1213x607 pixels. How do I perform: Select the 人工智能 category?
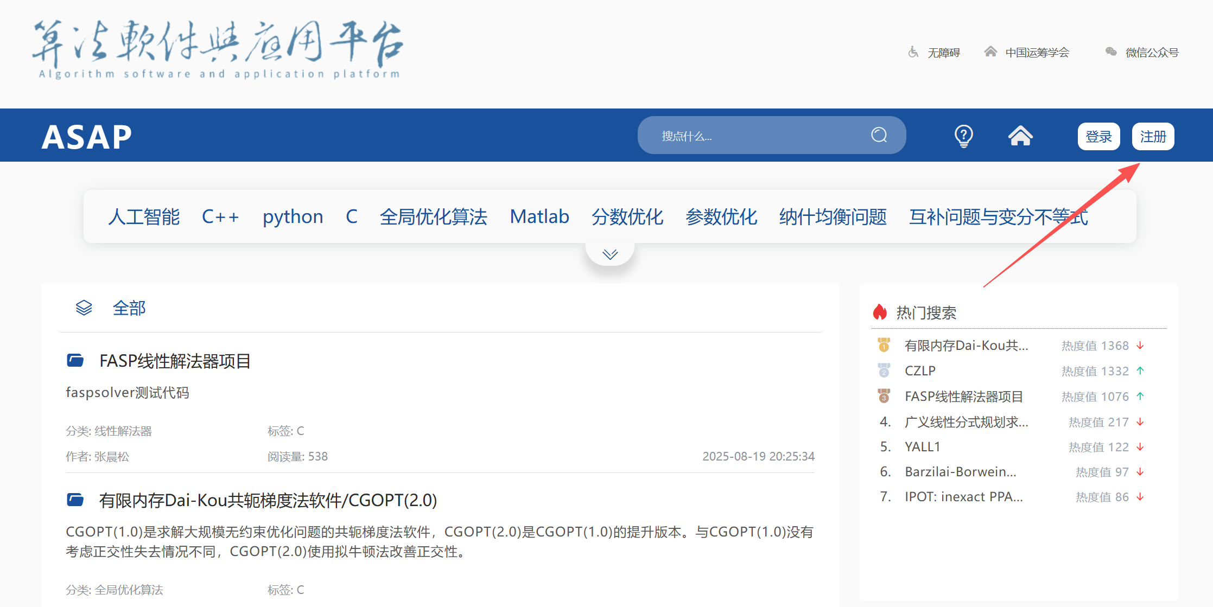coord(143,216)
